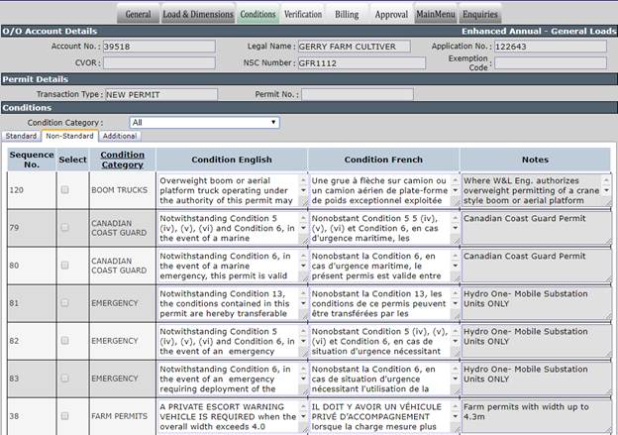This screenshot has height=435, width=618.
Task: Click scroll-down arrow in row 120 English condition
Action: point(303,190)
